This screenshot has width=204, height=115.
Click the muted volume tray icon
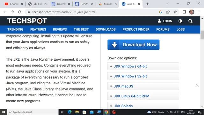click(x=178, y=112)
